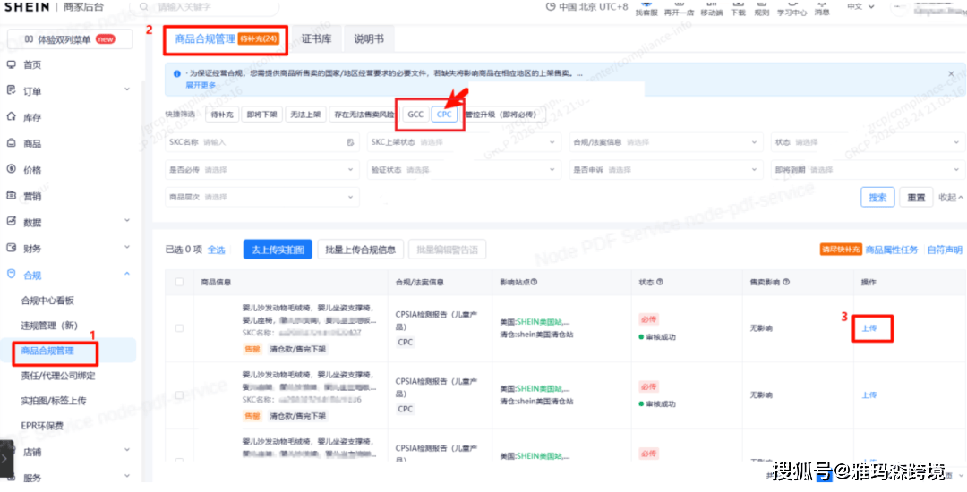Click the 财务 wallet icon in sidebar

[x=11, y=248]
